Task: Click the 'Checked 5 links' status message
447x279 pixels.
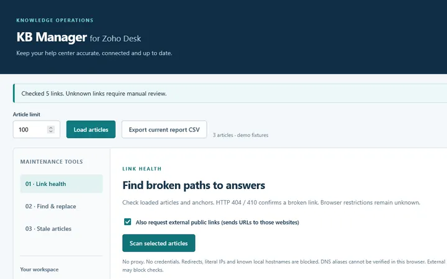Action: (94, 94)
